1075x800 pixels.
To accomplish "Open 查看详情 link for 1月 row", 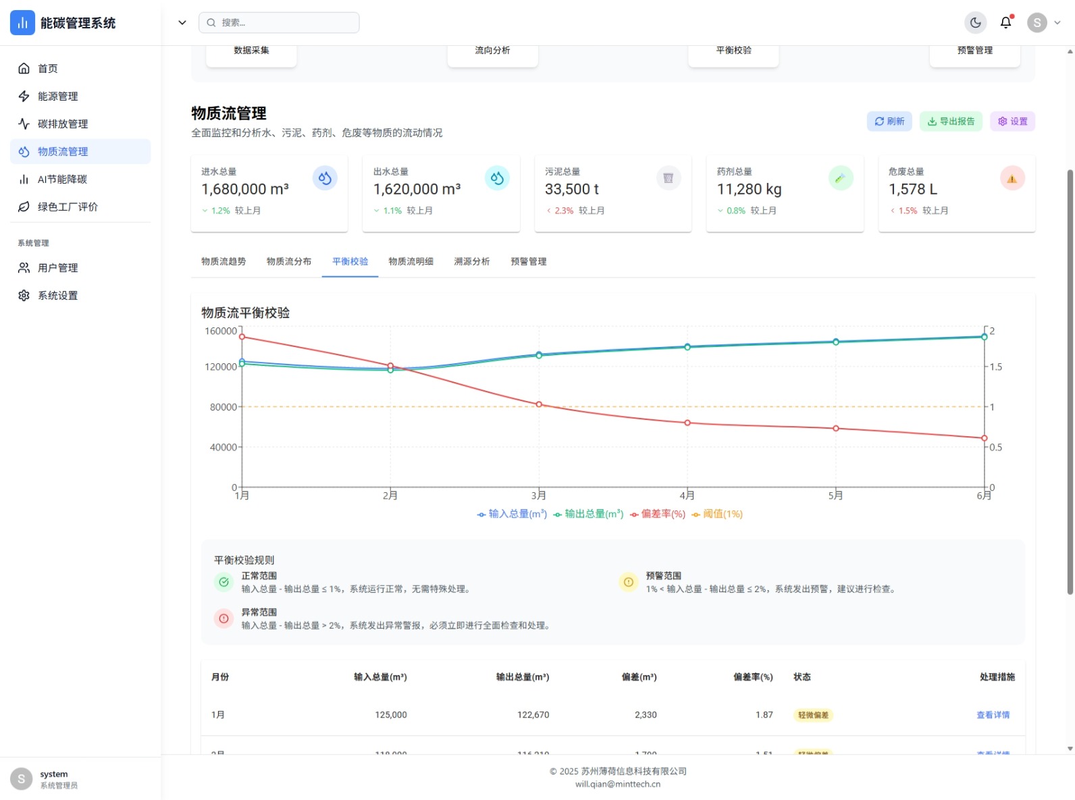I will pos(993,715).
